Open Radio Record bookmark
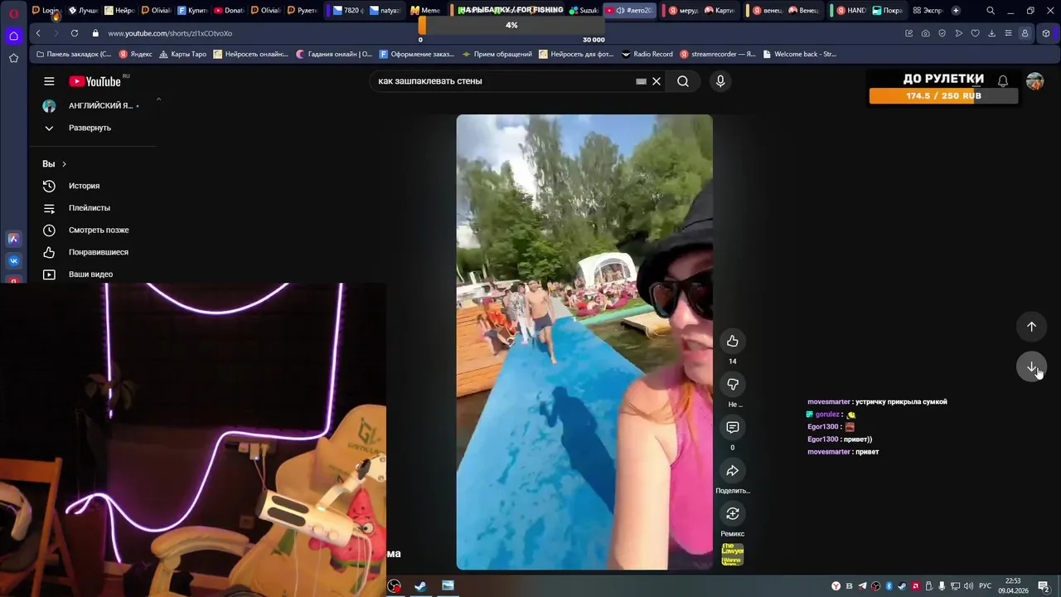This screenshot has width=1061, height=597. point(647,54)
